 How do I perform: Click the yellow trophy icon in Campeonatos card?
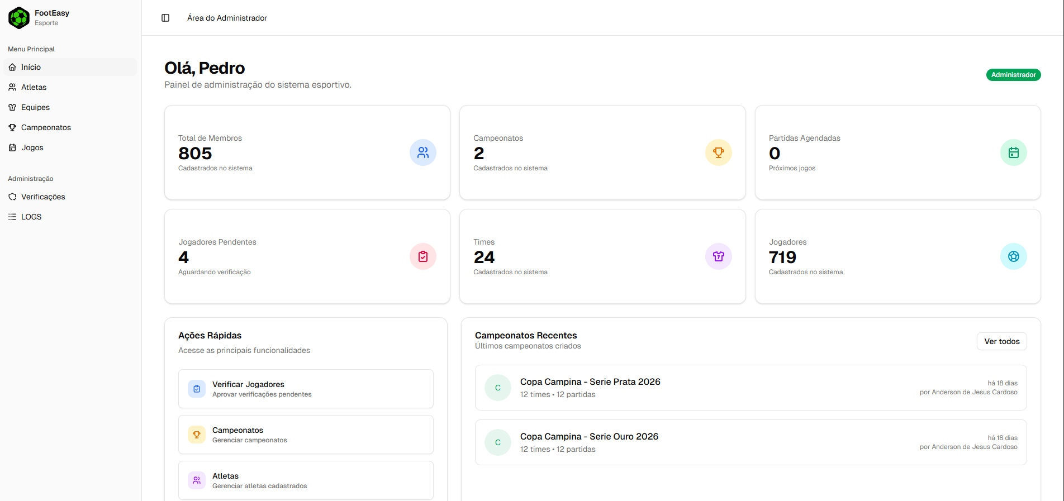tap(718, 152)
